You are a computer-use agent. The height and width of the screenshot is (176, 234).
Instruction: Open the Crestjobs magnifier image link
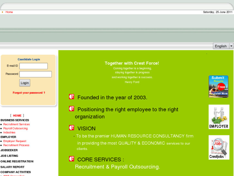[x=219, y=147]
